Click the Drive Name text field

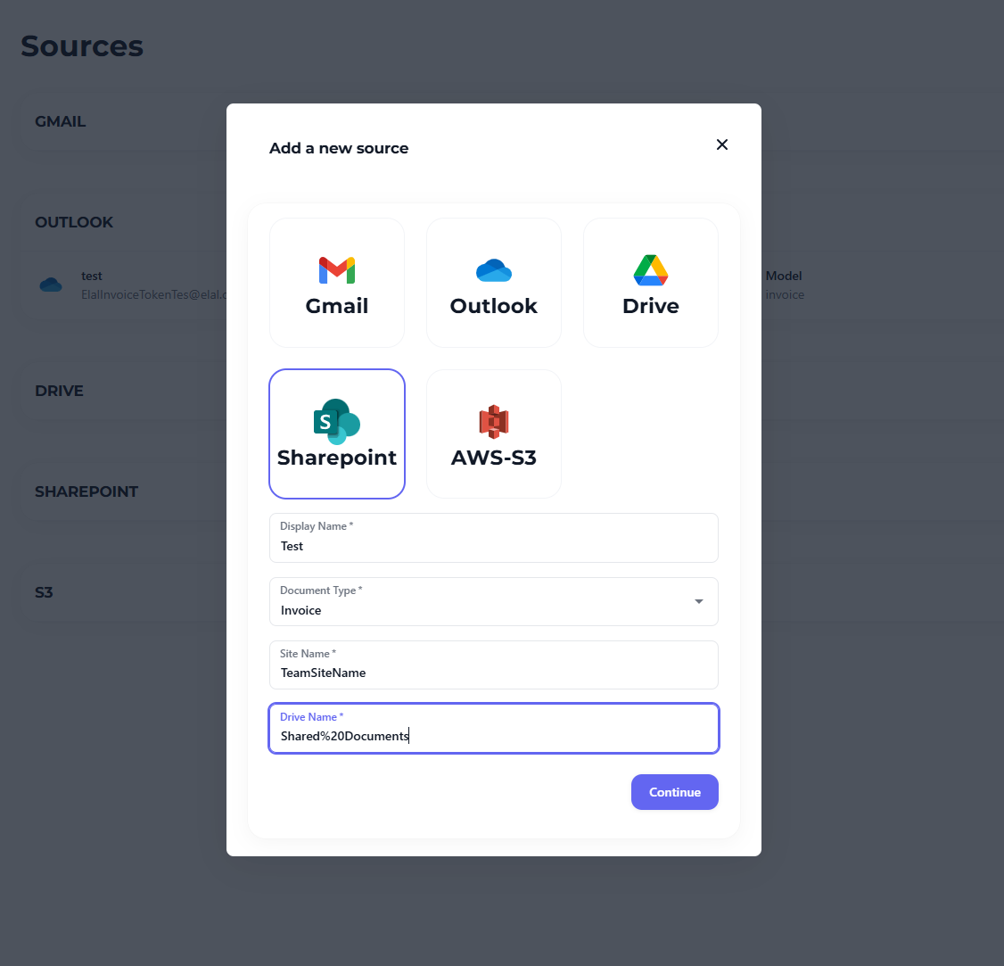click(493, 736)
